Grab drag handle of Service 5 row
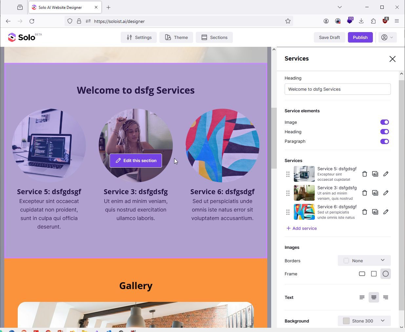405x332 pixels. point(288,174)
